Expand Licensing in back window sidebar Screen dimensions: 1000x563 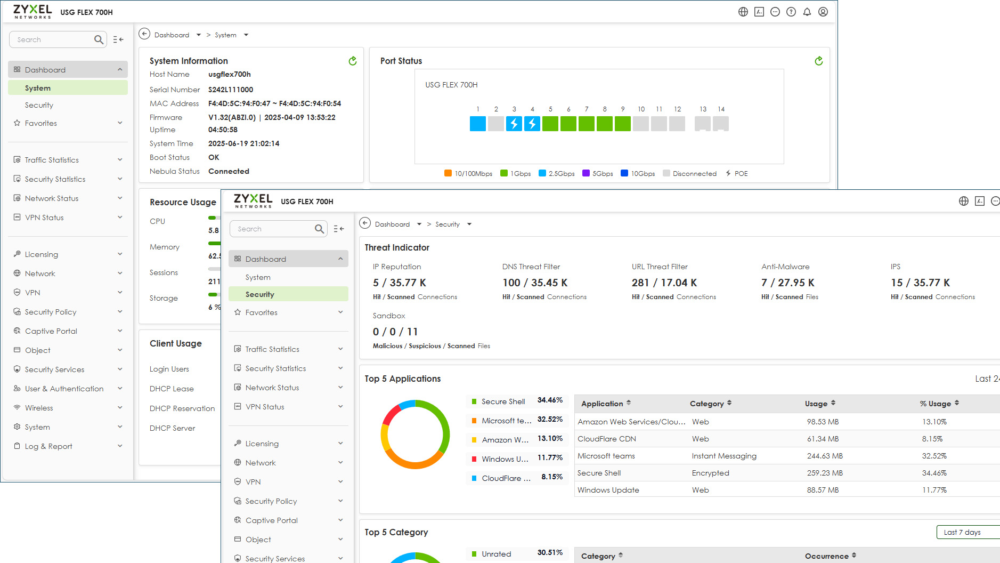click(x=68, y=254)
